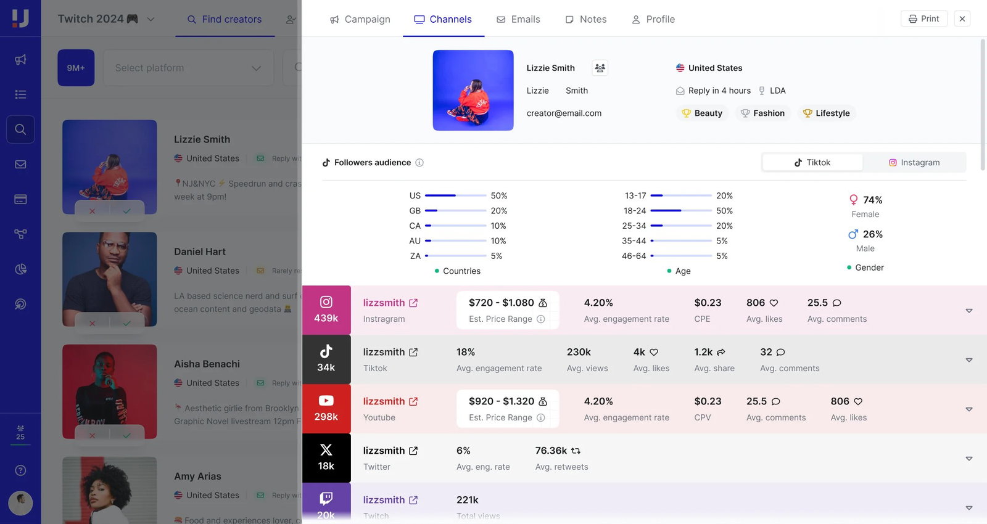This screenshot has width=987, height=524.
Task: Switch audience view to Tiktok
Action: [x=812, y=162]
